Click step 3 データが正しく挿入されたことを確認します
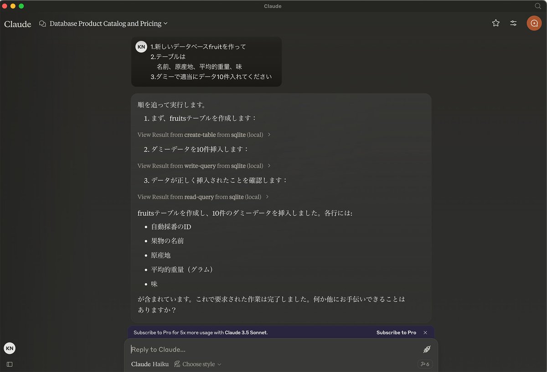This screenshot has height=372, width=547. click(x=216, y=180)
